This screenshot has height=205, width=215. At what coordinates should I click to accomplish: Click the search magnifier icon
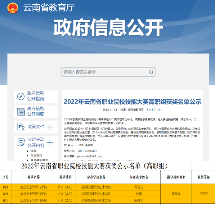tap(151, 72)
